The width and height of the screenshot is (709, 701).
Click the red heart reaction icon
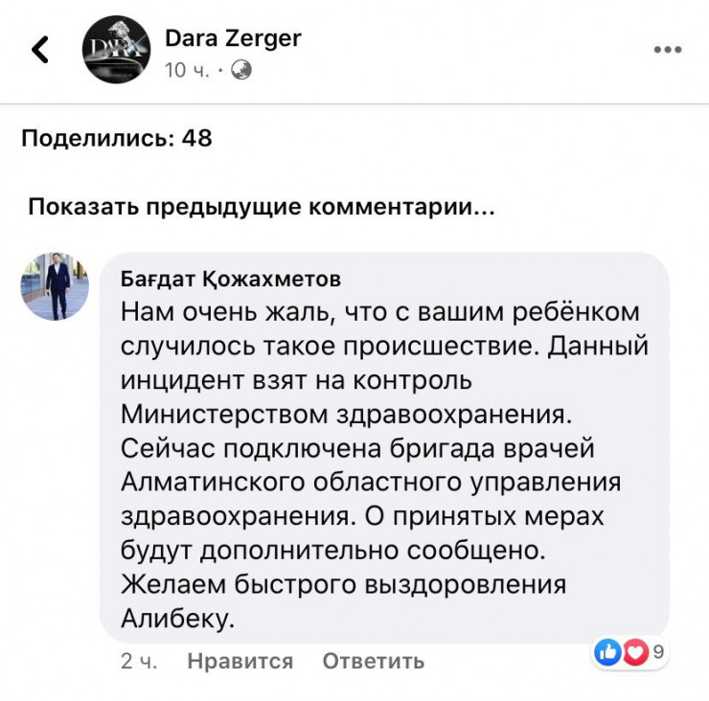(x=633, y=653)
